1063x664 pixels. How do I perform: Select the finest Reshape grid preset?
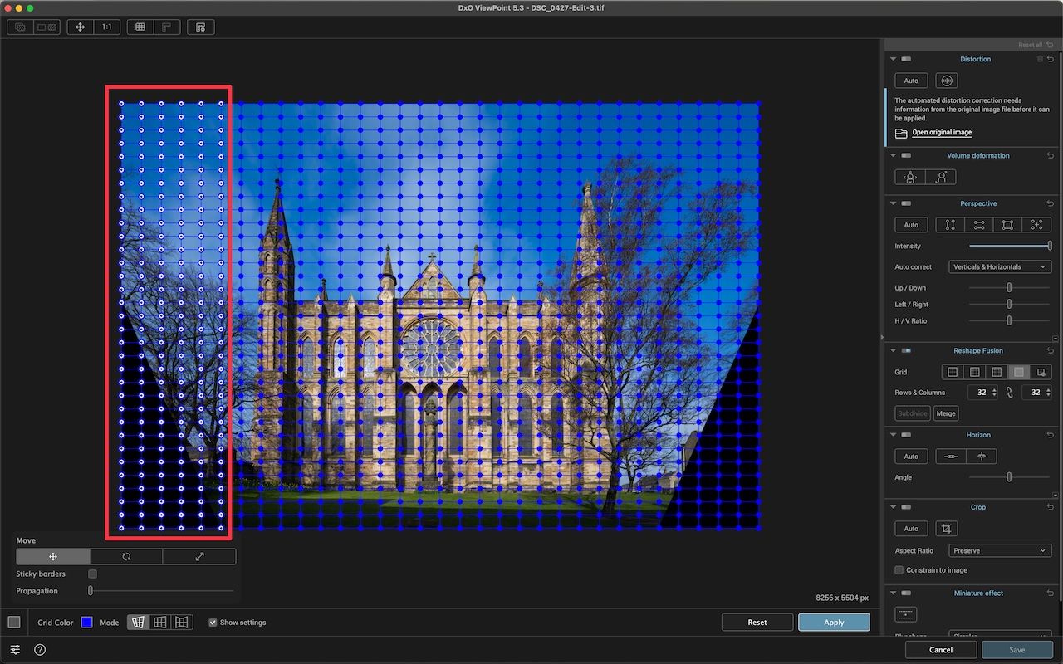(x=1019, y=372)
